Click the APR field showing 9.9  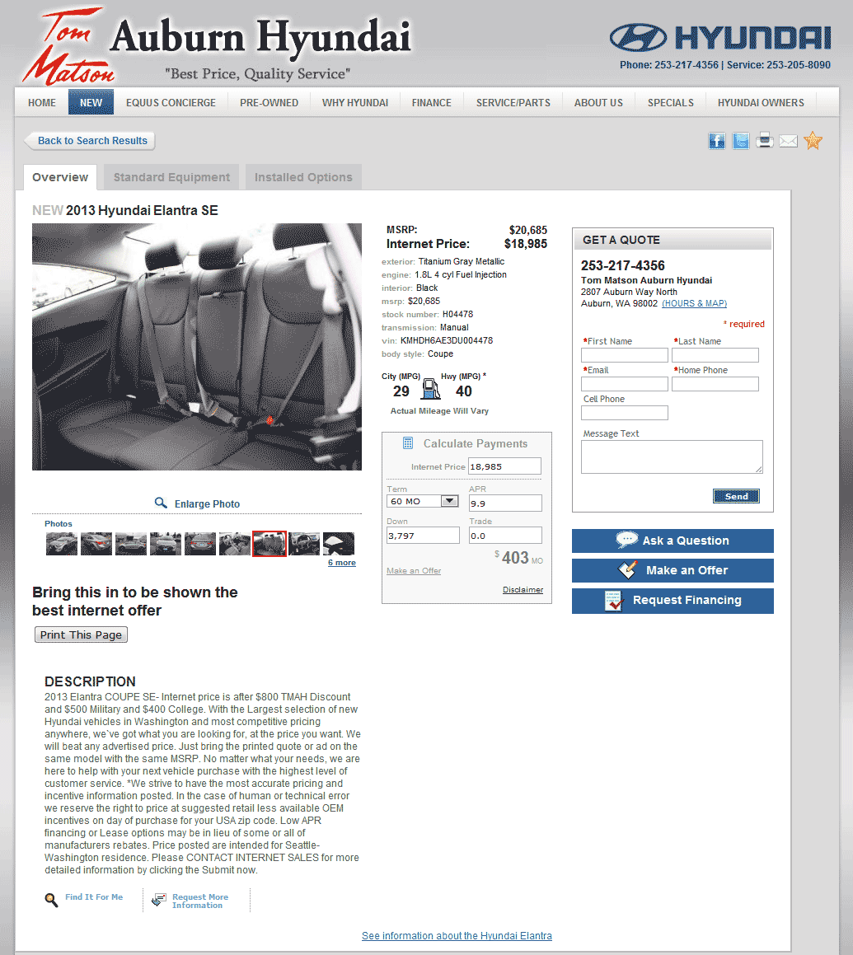(505, 503)
